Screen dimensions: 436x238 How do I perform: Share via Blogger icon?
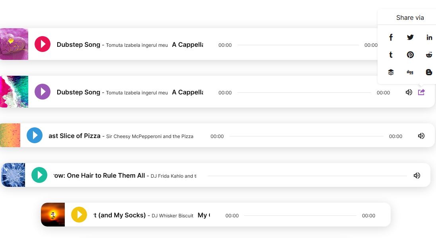(x=429, y=72)
